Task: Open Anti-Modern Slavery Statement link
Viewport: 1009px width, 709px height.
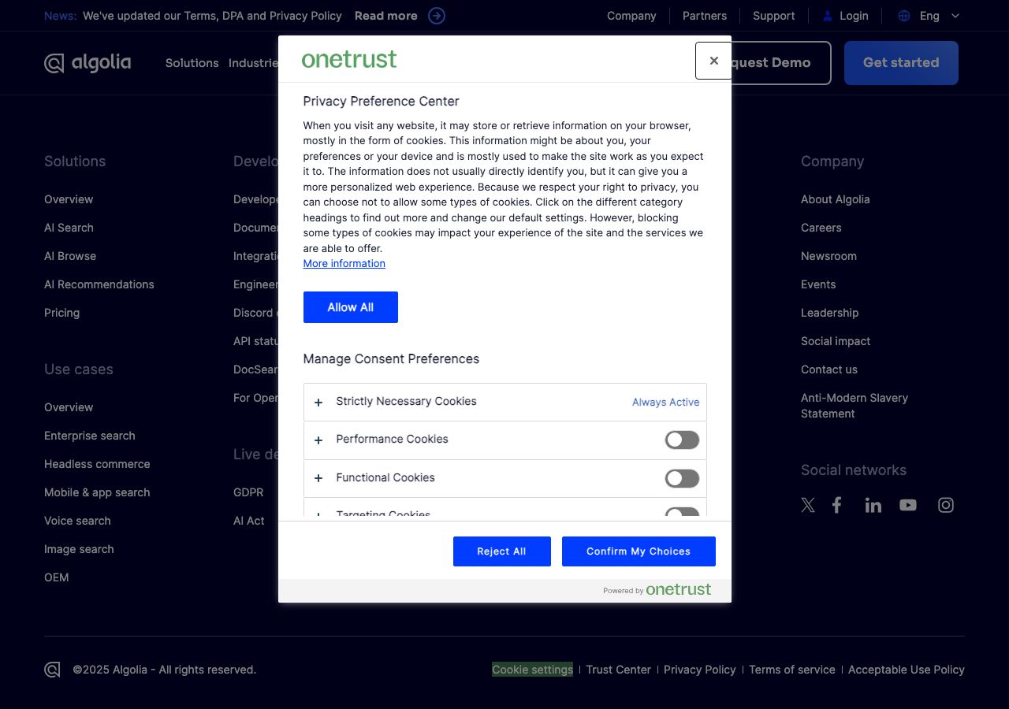Action: point(854,406)
